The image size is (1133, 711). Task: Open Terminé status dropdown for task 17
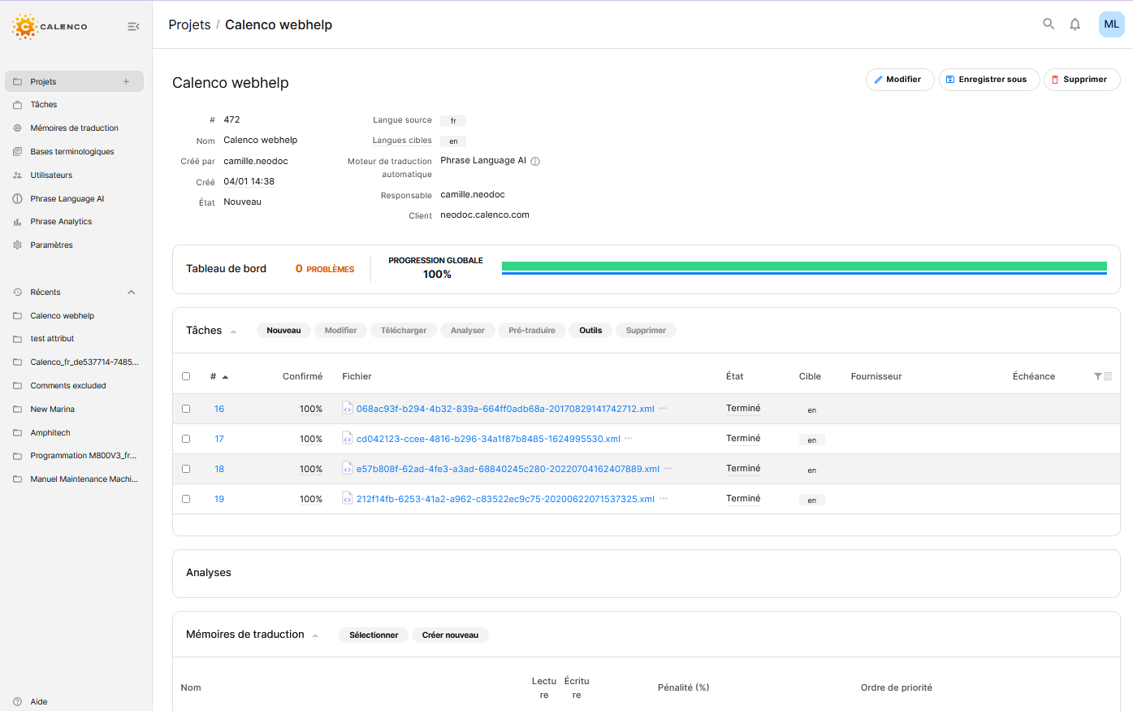click(x=743, y=439)
